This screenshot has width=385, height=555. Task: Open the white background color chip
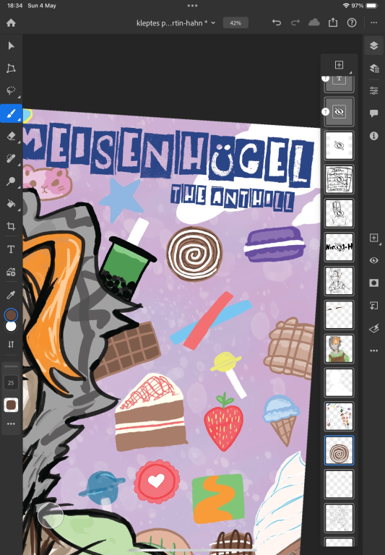[x=11, y=327]
